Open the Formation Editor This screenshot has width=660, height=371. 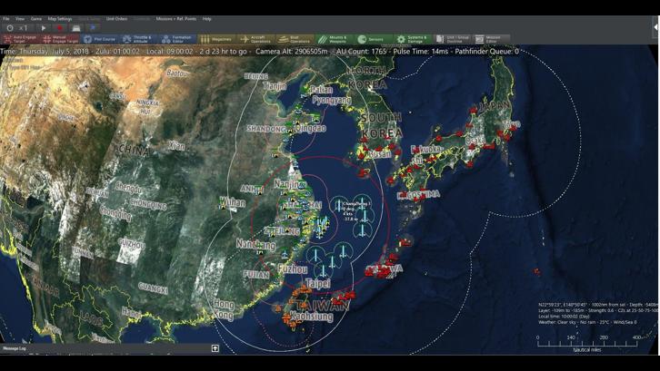178,40
